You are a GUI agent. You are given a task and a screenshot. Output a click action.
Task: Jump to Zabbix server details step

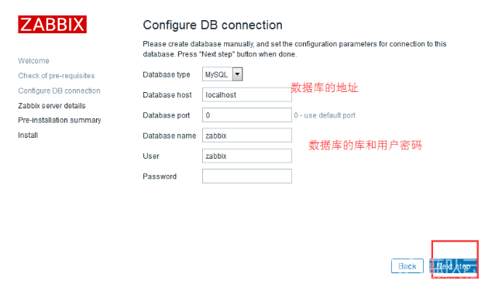52,106
